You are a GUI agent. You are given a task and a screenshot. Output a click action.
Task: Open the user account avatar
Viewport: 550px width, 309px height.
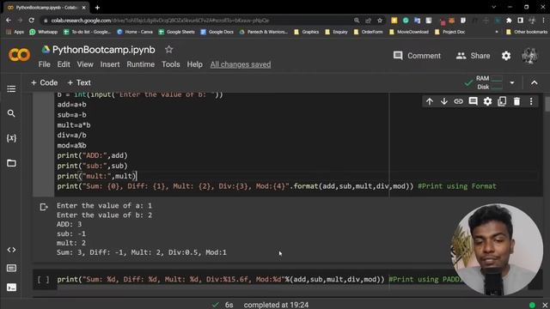click(x=529, y=56)
